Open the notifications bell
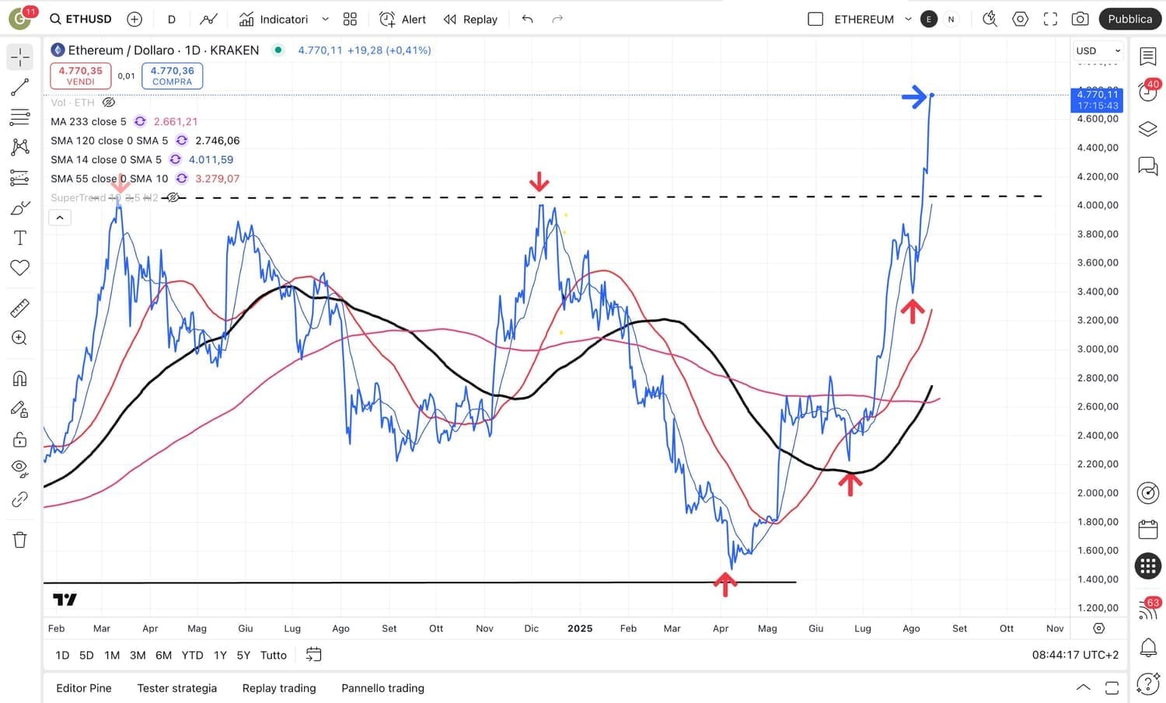 (x=1148, y=647)
